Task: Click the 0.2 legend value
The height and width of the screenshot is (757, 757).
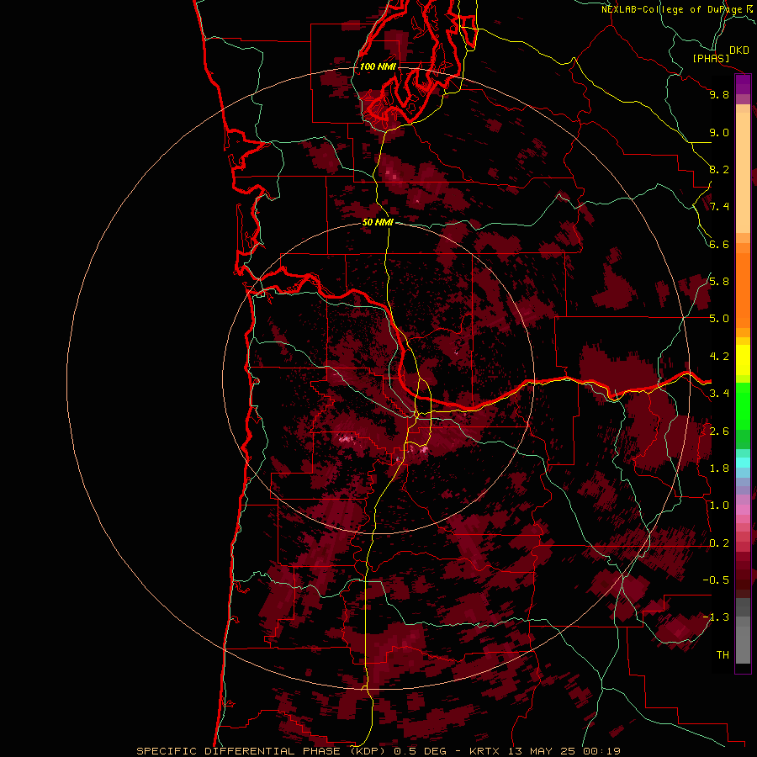Action: coord(719,543)
